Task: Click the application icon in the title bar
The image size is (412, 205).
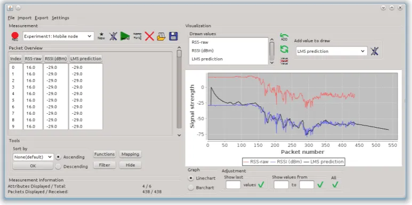Action: (10, 7)
